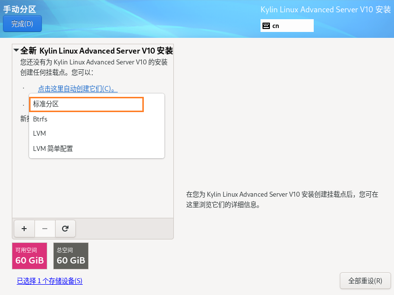Open the 点击这里自动创建它们(C) link
The width and height of the screenshot is (394, 295).
77,88
